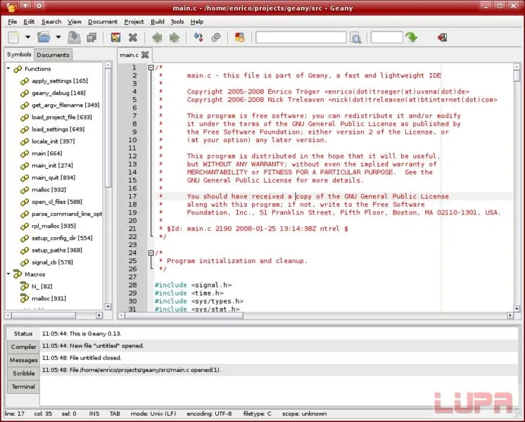Viewport: 525px width, 422px height.
Task: Switch to the Compiler message tab
Action: click(23, 347)
